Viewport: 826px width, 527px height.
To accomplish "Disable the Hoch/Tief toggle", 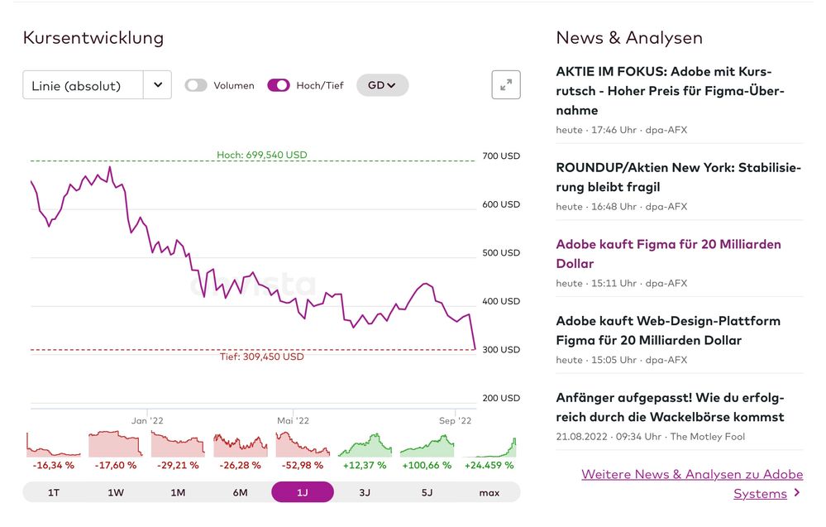I will pyautogui.click(x=279, y=85).
